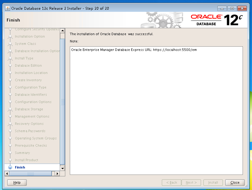
Task: Click sidebar vertical scrollbar down arrow
Action: [x=62, y=168]
